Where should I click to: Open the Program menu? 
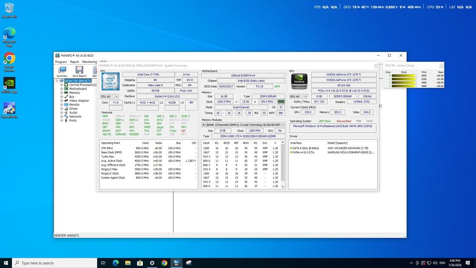pos(61,61)
